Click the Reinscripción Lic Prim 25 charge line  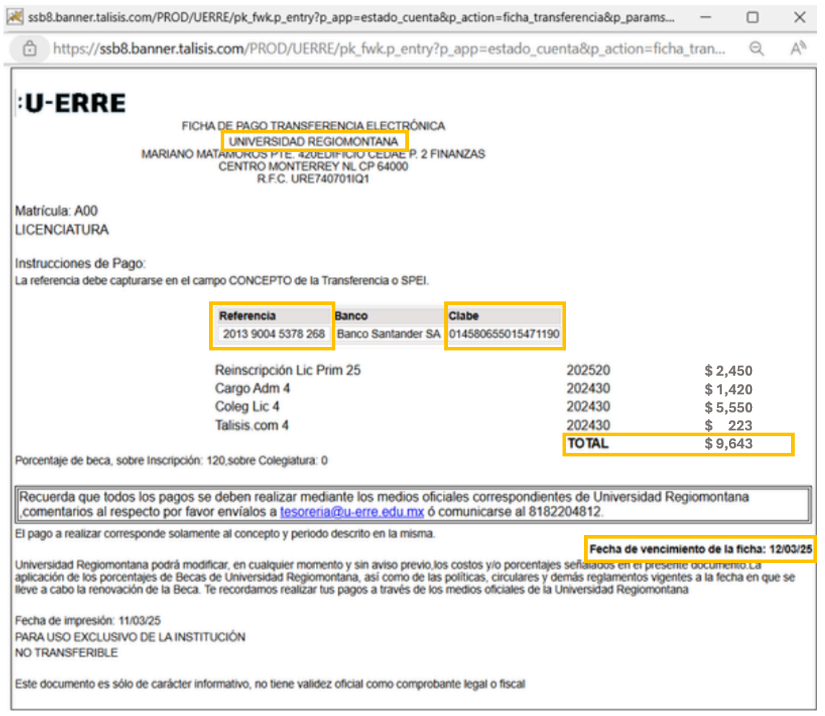click(x=288, y=371)
